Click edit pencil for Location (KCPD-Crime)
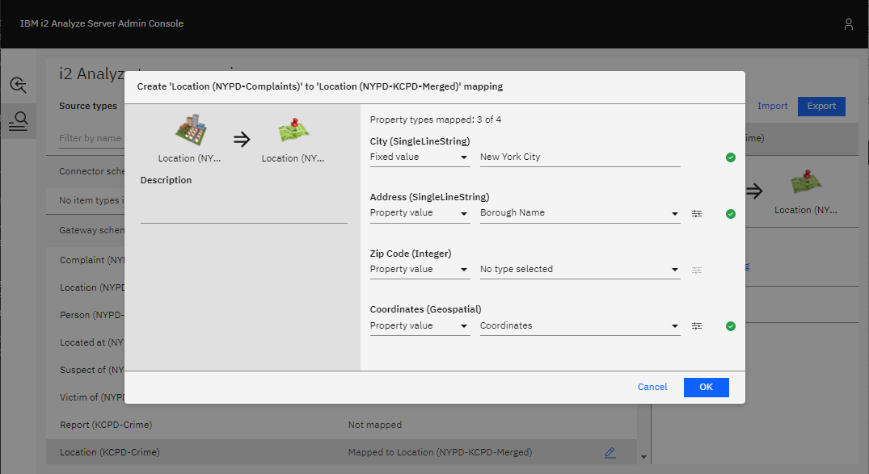This screenshot has height=474, width=869. (x=610, y=452)
